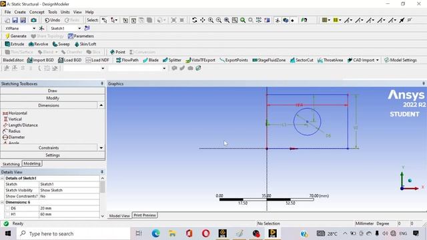Click the ThroatArea tool
Viewport: 427px width, 240px height.
[x=330, y=60]
